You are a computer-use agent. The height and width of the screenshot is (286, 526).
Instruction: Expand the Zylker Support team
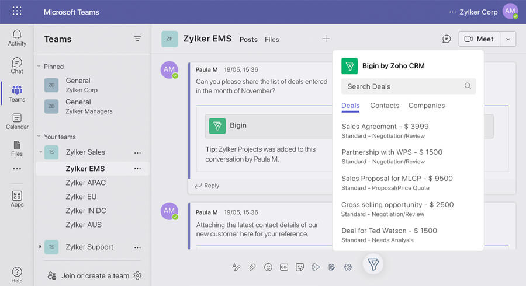(40, 247)
